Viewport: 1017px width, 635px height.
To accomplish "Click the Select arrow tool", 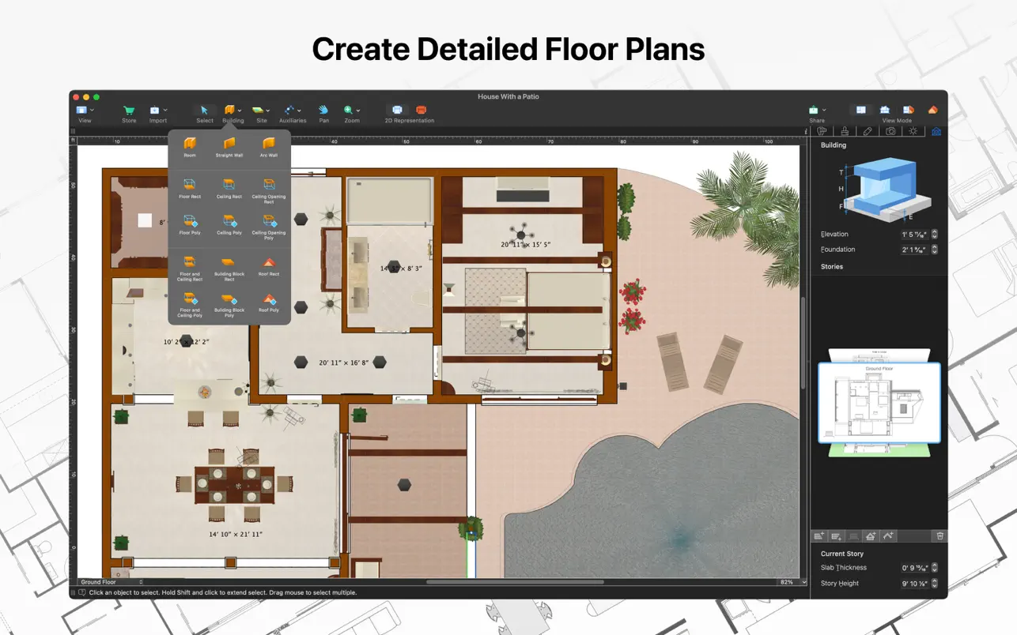I will pyautogui.click(x=204, y=111).
